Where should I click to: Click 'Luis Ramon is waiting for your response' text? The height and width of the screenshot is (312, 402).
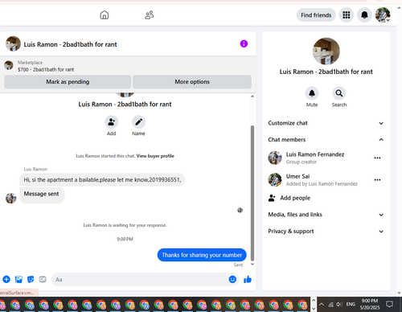(x=125, y=225)
